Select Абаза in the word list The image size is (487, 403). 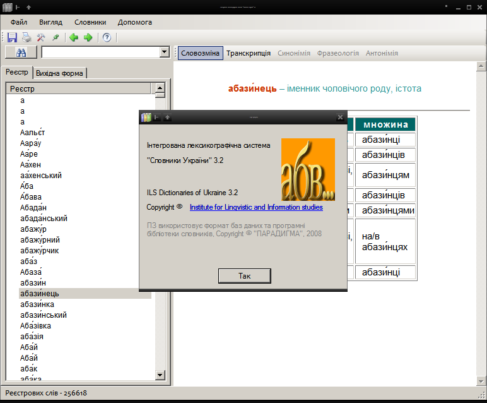pos(31,272)
